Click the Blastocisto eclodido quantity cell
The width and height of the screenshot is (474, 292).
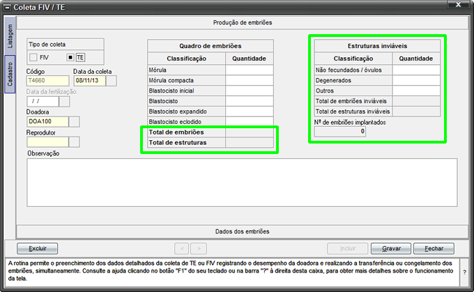tap(250, 121)
